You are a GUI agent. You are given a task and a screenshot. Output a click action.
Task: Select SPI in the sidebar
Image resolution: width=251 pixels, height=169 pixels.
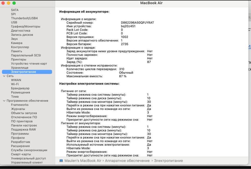pos(13,14)
